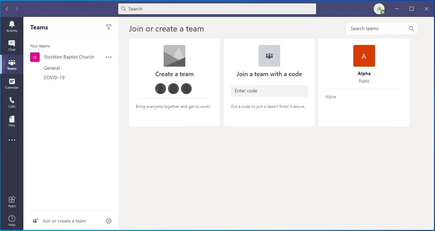Click the JB profile avatar
The image size is (435, 231).
tap(379, 9)
